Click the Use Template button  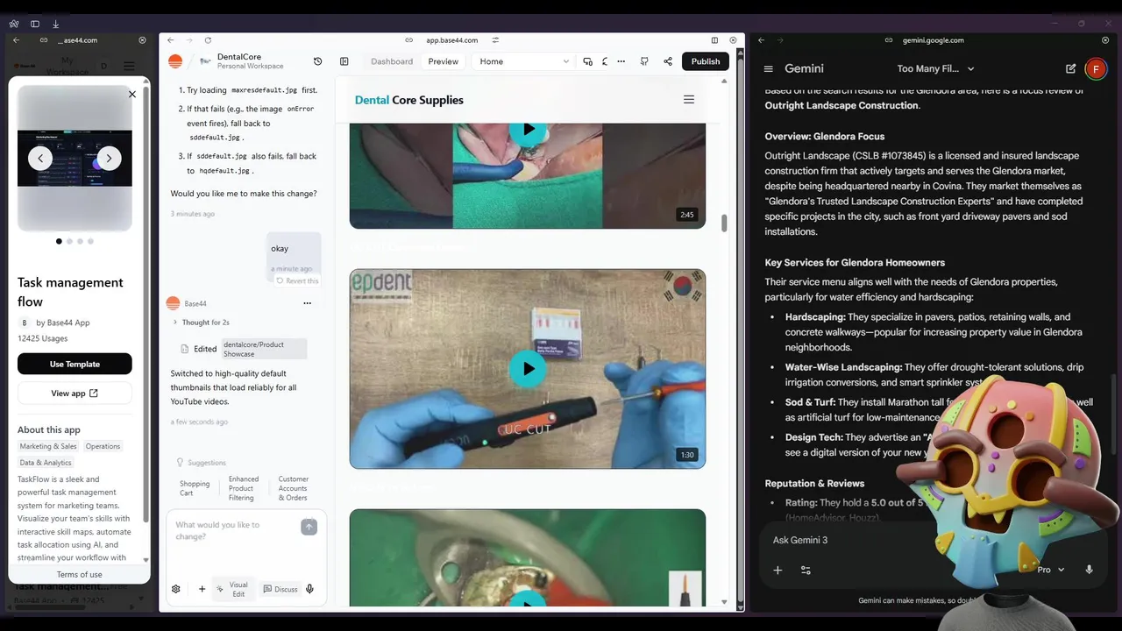pyautogui.click(x=75, y=364)
